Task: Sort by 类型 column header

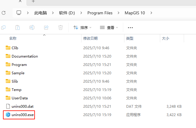Action: 130,38
